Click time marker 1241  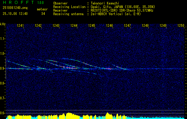[20, 25]
